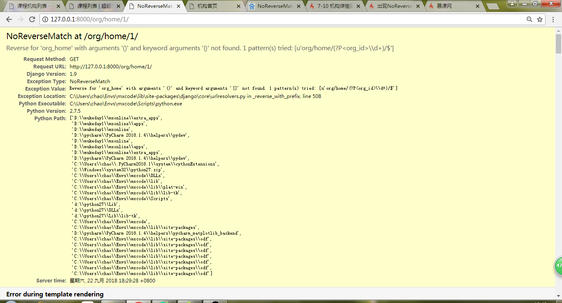Screen dimensions: 562x303
Task: Click the Python Version value '2.7.5'
Action: [75, 111]
